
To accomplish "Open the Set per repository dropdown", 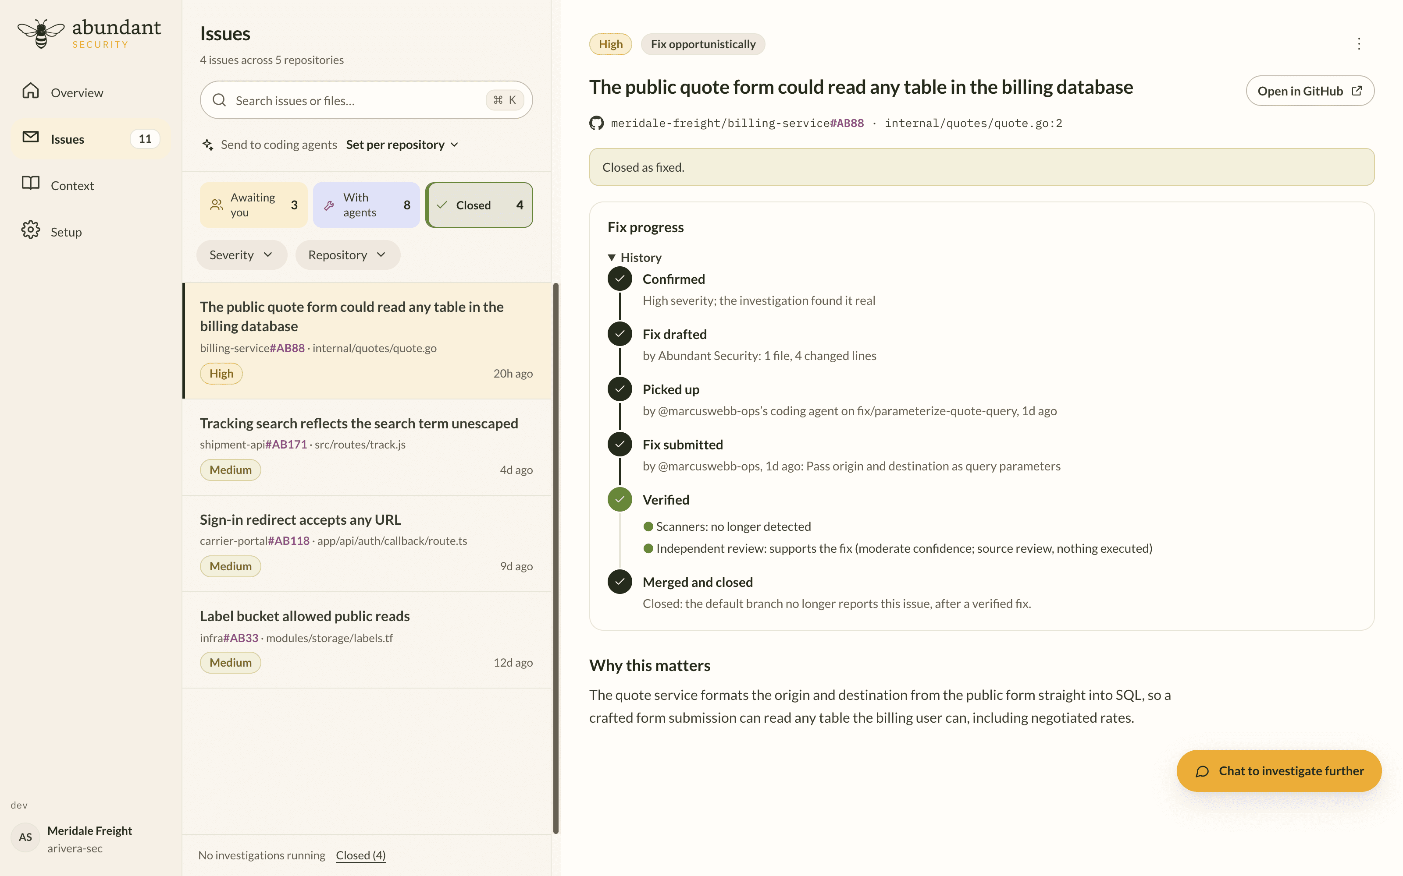I will (402, 144).
